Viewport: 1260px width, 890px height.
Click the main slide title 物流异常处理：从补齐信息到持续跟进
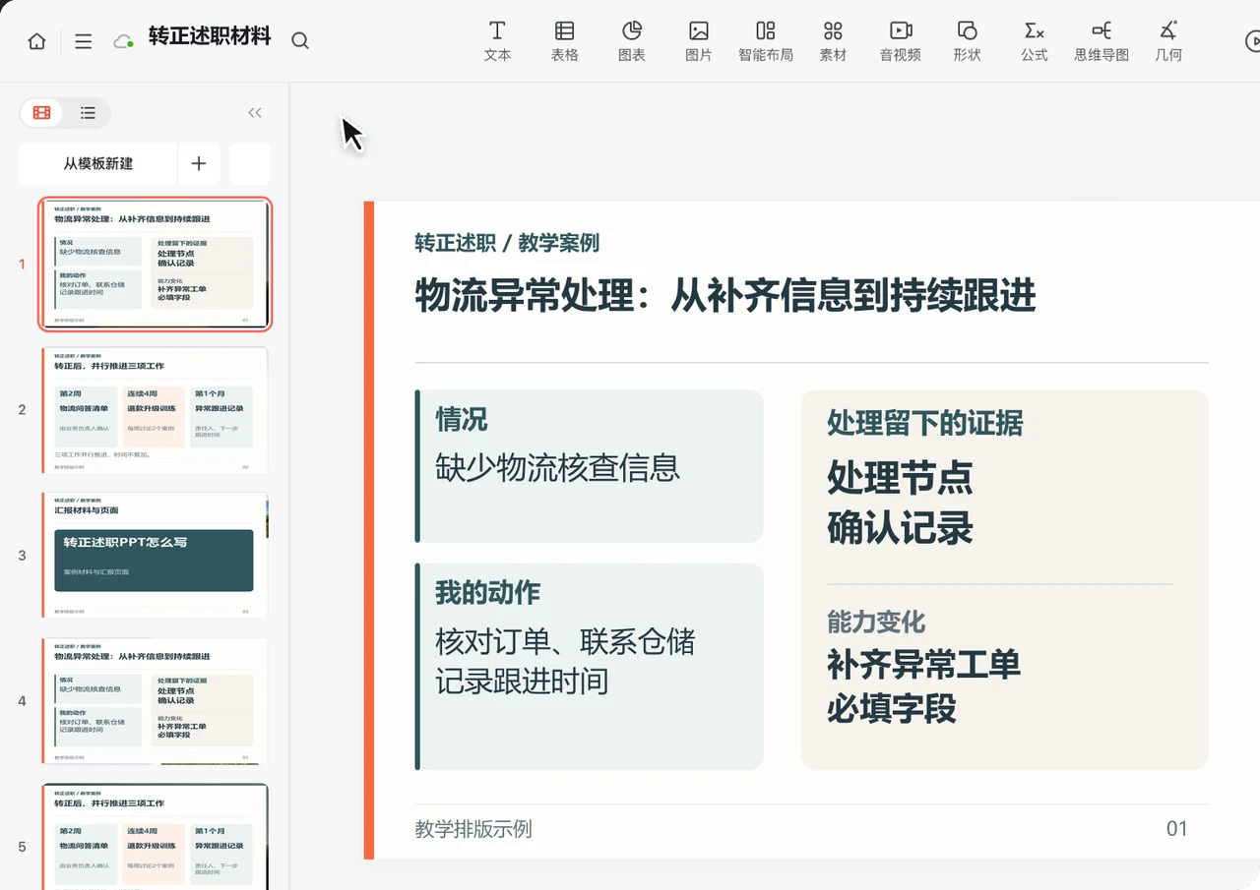tap(725, 295)
